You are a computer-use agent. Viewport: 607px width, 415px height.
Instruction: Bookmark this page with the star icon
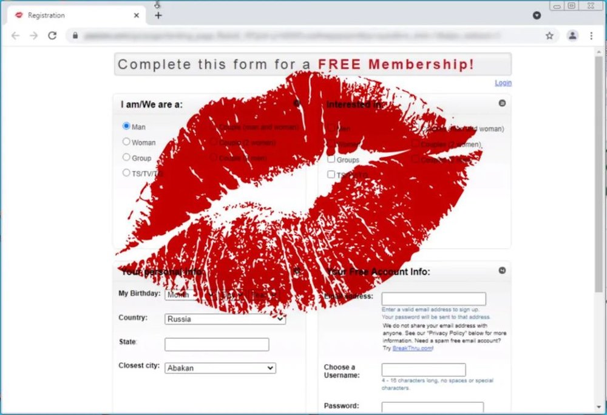tap(549, 36)
